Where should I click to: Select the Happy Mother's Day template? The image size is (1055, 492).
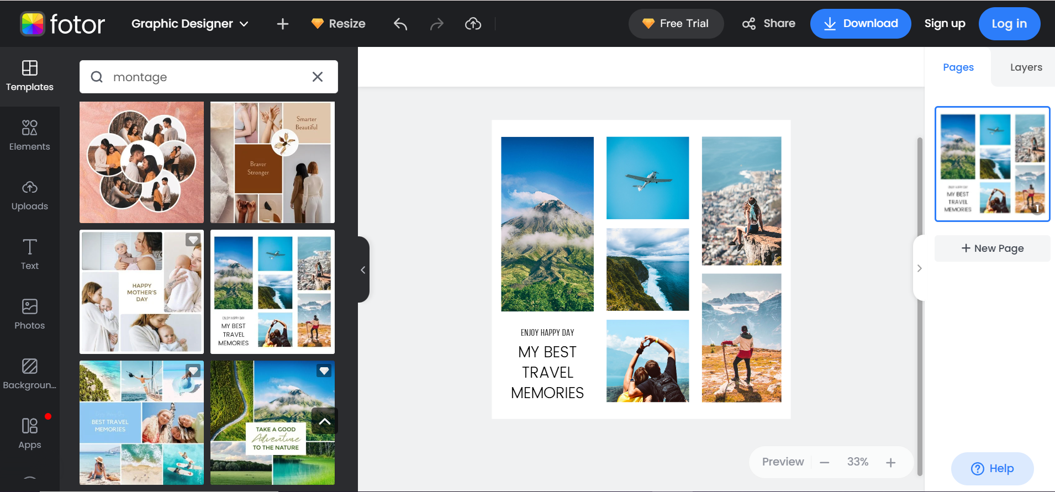tap(141, 292)
